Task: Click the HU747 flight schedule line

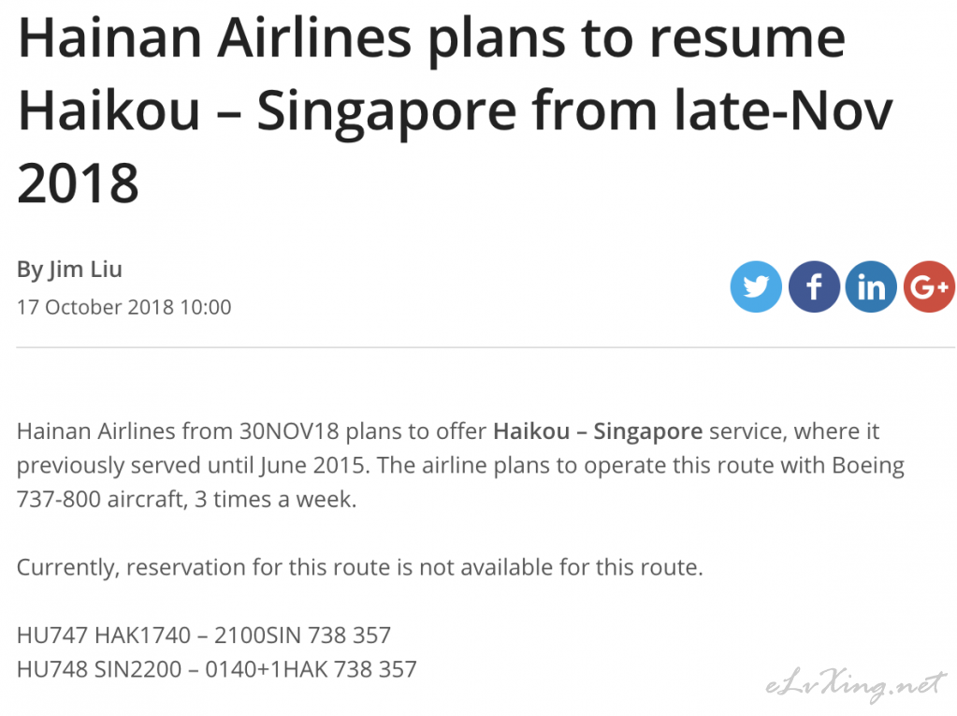Action: point(203,636)
